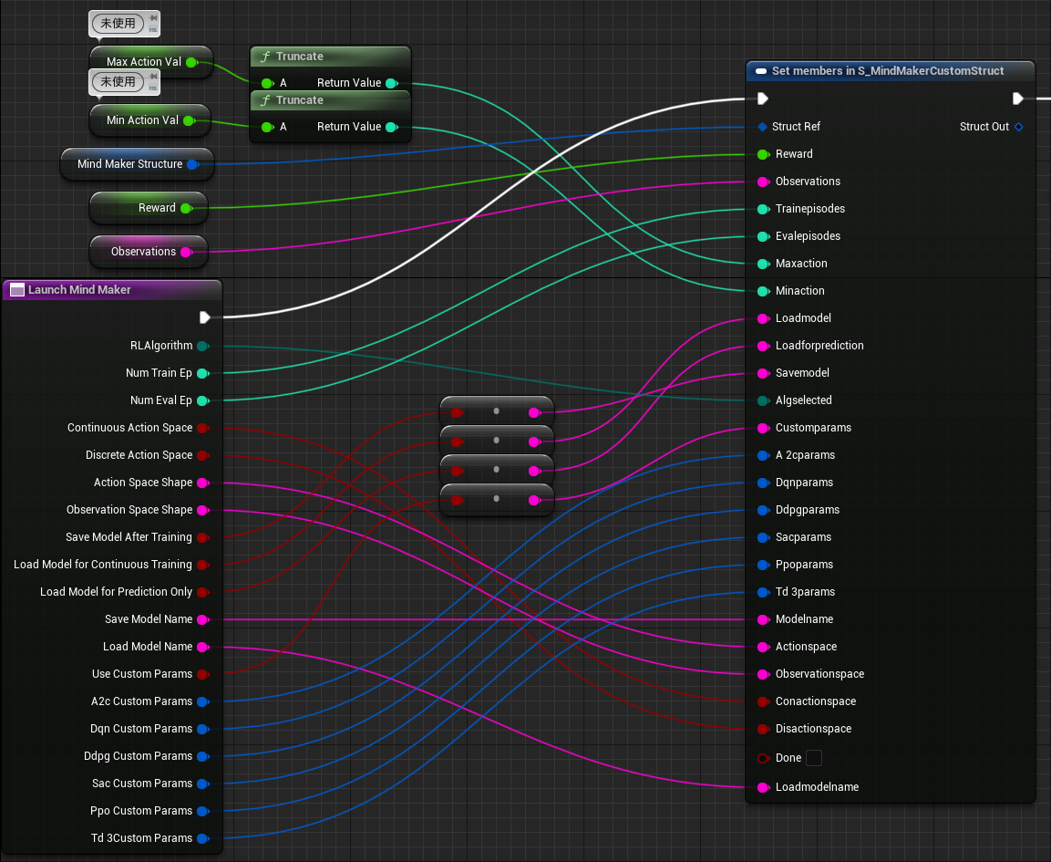
Task: Click the function icon of upper Truncate node
Action: pyautogui.click(x=265, y=57)
